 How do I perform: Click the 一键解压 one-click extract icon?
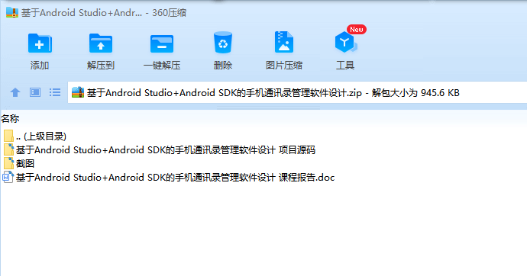[x=162, y=43]
